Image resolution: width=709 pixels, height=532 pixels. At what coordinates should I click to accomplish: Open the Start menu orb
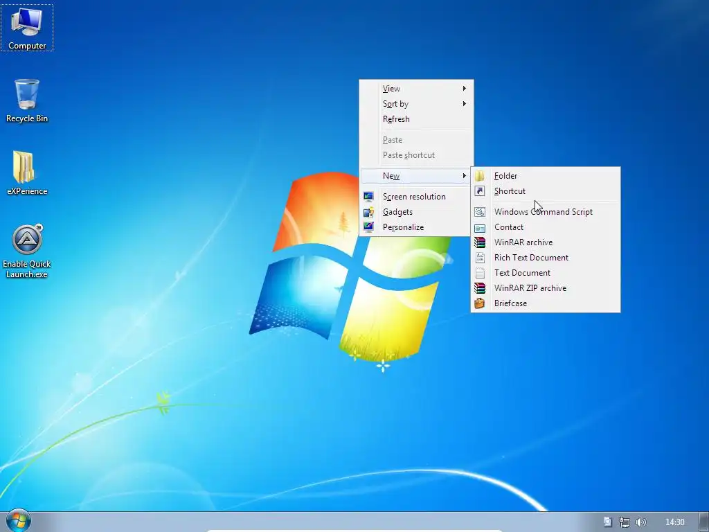click(18, 520)
